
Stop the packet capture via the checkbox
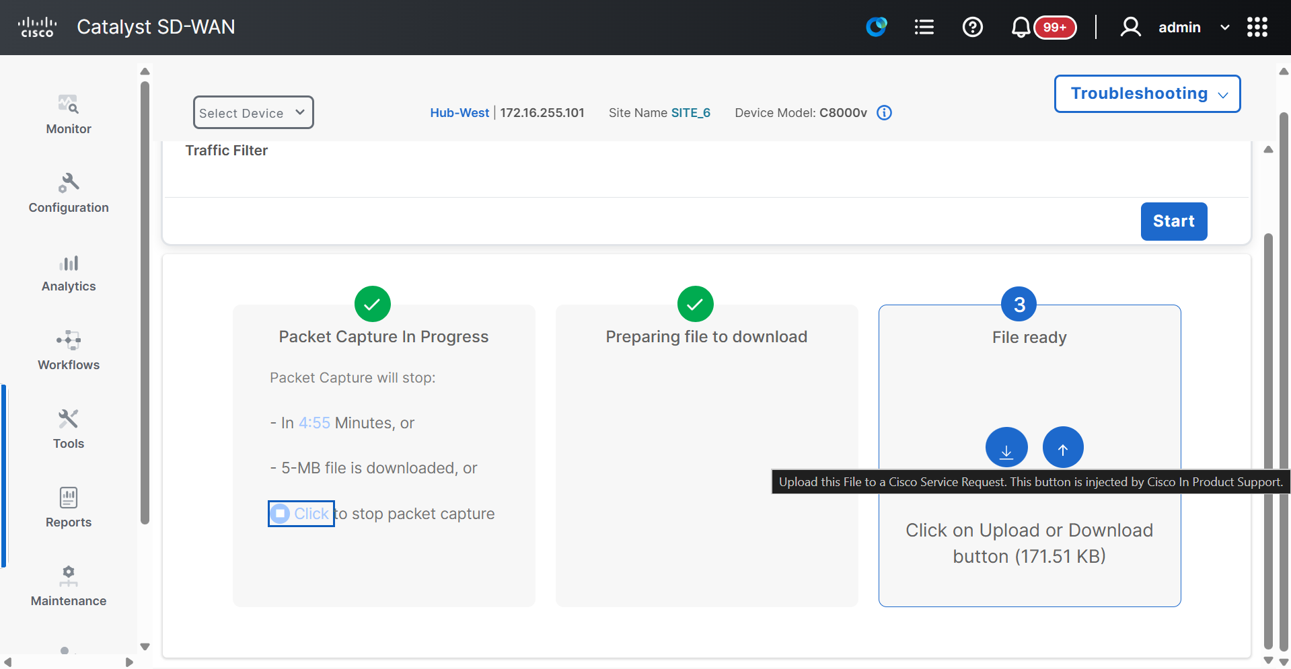tap(281, 513)
